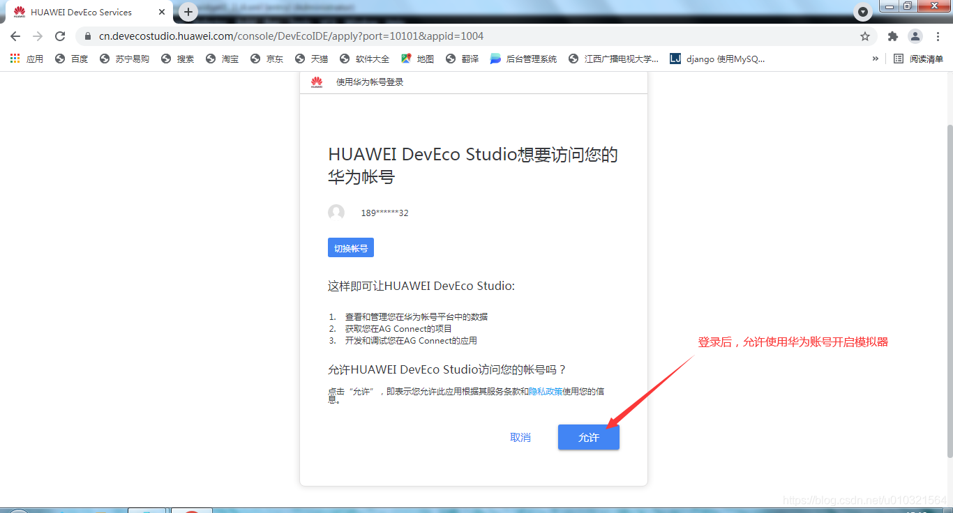Screen dimensions: 953x513
Task: Open the 翻译 bookmark
Action: [x=462, y=59]
